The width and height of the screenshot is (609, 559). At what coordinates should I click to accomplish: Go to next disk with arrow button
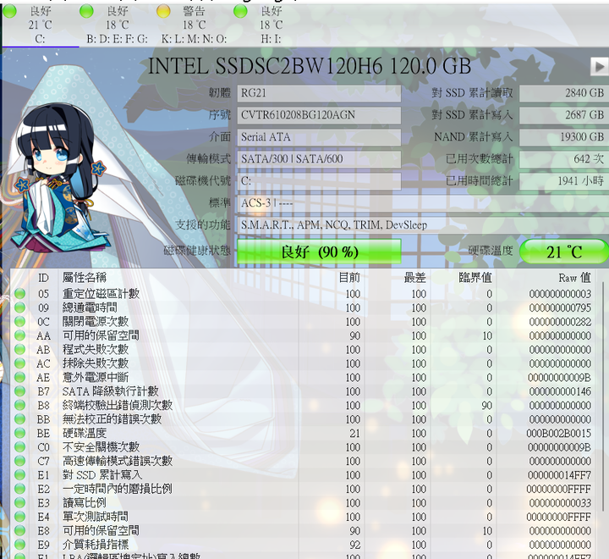tap(599, 66)
